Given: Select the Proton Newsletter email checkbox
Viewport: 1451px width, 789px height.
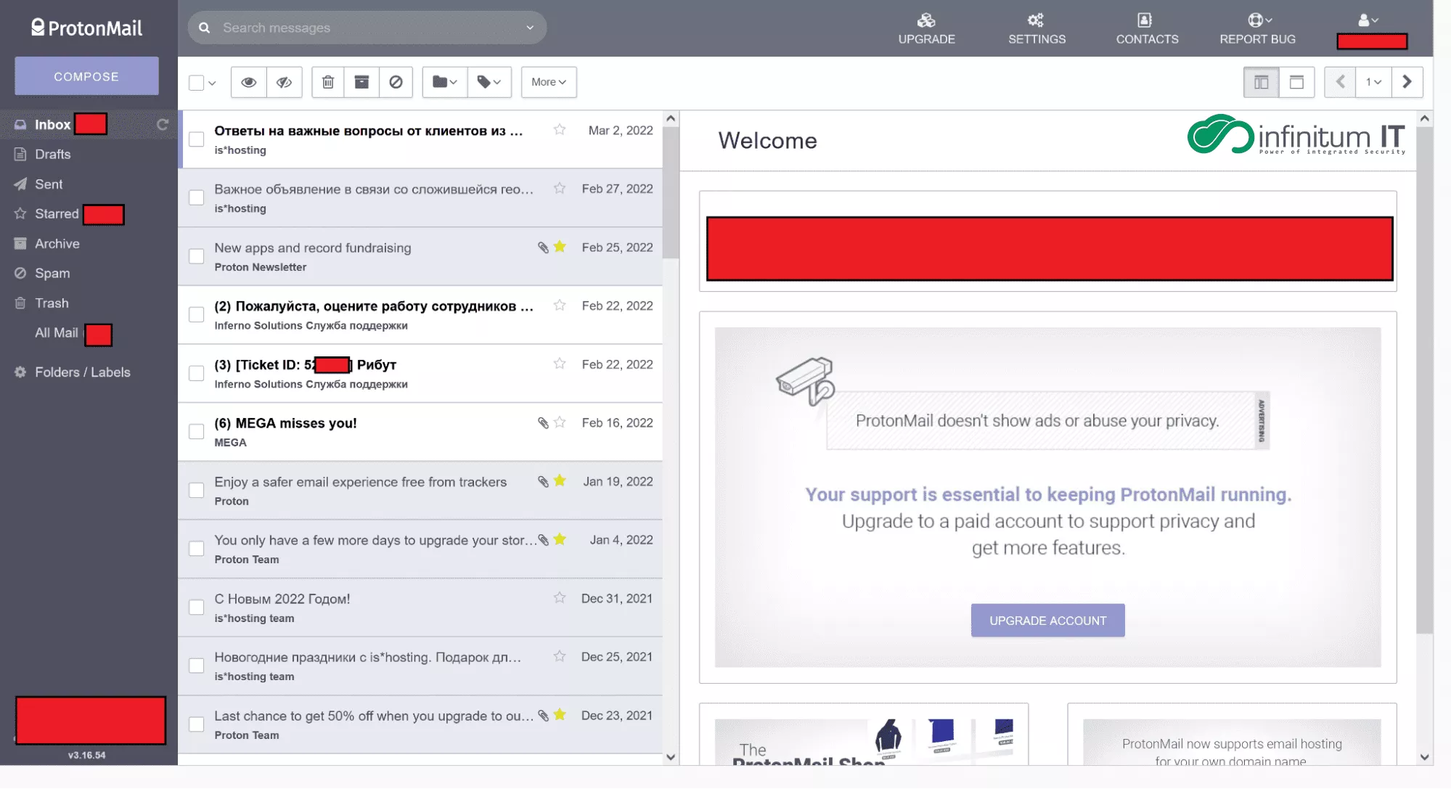Looking at the screenshot, I should click(196, 256).
